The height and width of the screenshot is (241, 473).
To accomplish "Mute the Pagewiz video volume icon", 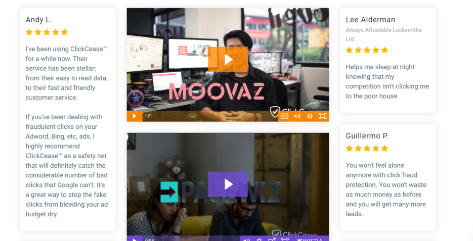I will tap(246, 239).
